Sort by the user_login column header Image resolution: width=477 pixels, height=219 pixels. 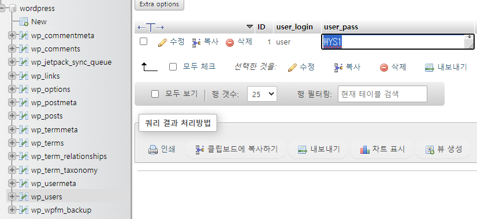pos(295,27)
